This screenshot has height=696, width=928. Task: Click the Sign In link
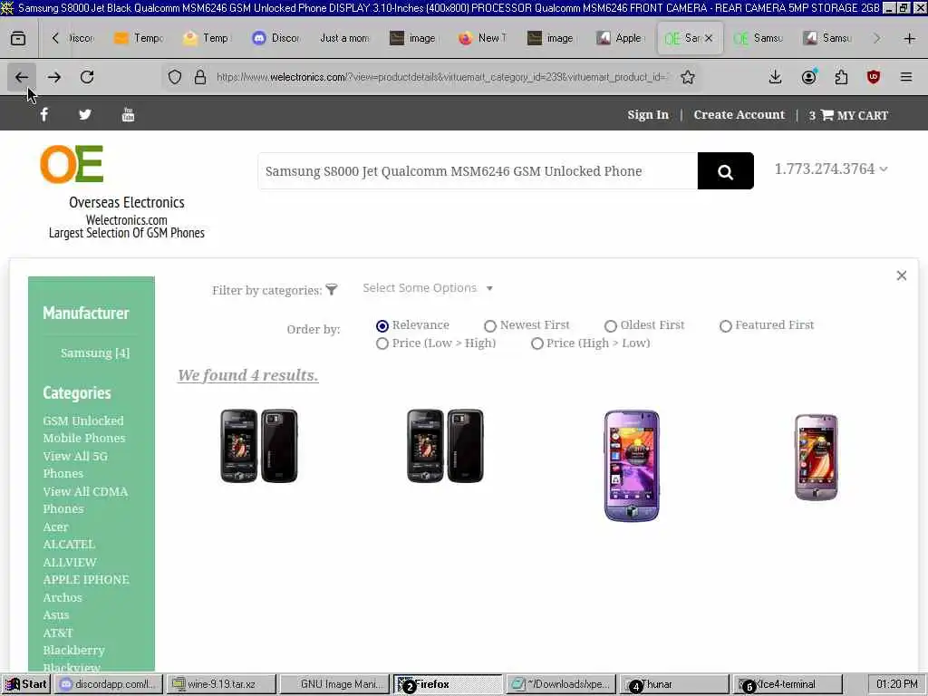648,115
